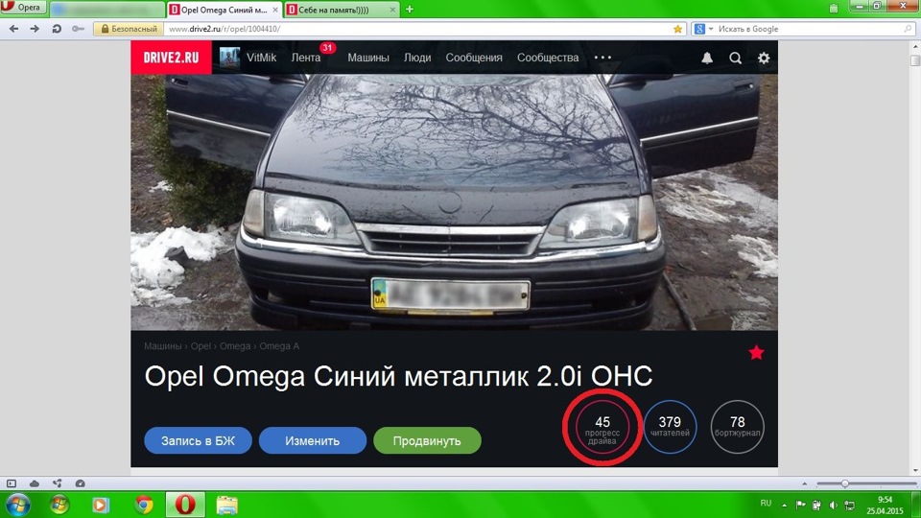921x518 pixels.
Task: Click the 78 'бортжурнал' circle
Action: [737, 427]
